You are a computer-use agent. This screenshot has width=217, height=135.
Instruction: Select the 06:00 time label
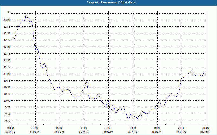(59, 128)
